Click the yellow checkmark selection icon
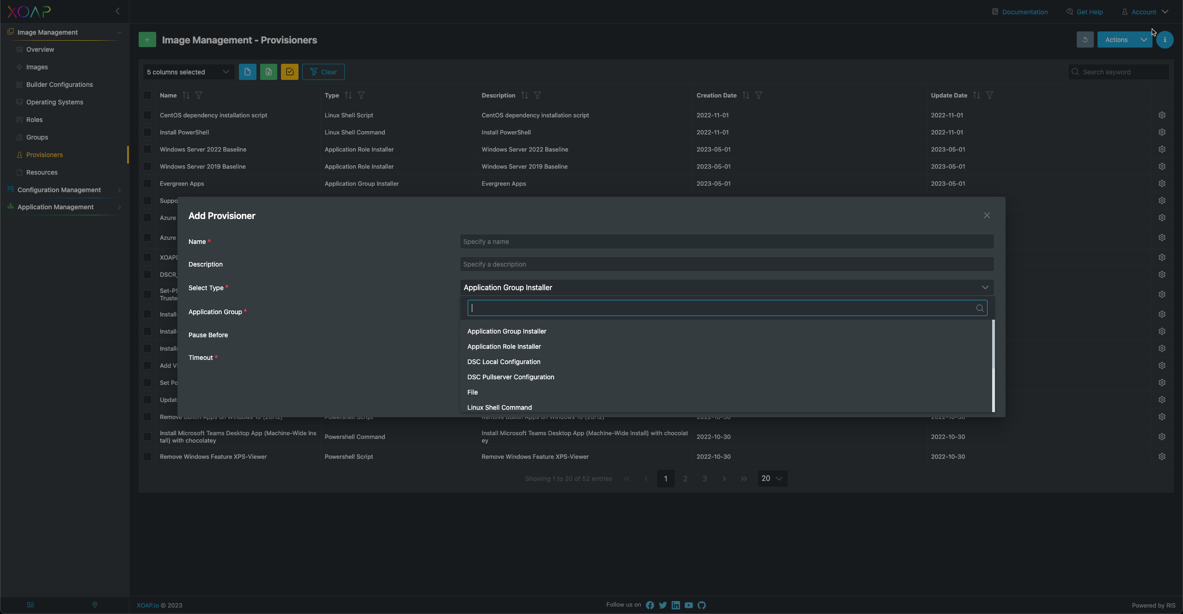 click(x=290, y=72)
